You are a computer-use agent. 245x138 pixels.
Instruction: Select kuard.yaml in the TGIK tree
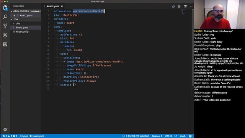coord(22,28)
